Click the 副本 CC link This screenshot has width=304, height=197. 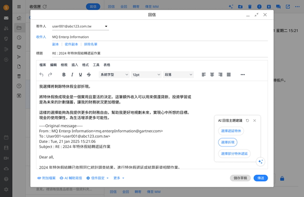(55, 44)
